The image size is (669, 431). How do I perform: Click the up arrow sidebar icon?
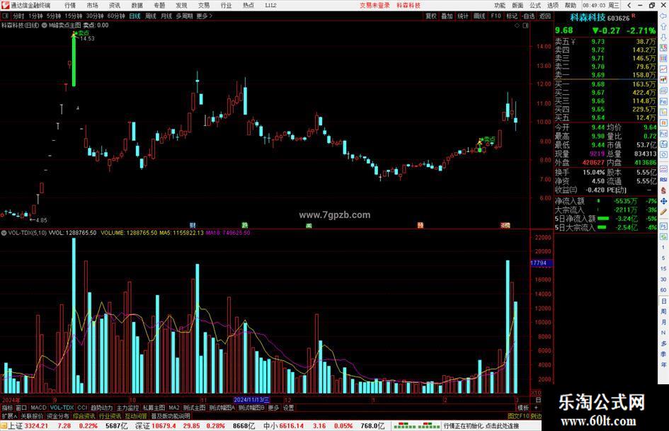(x=663, y=26)
